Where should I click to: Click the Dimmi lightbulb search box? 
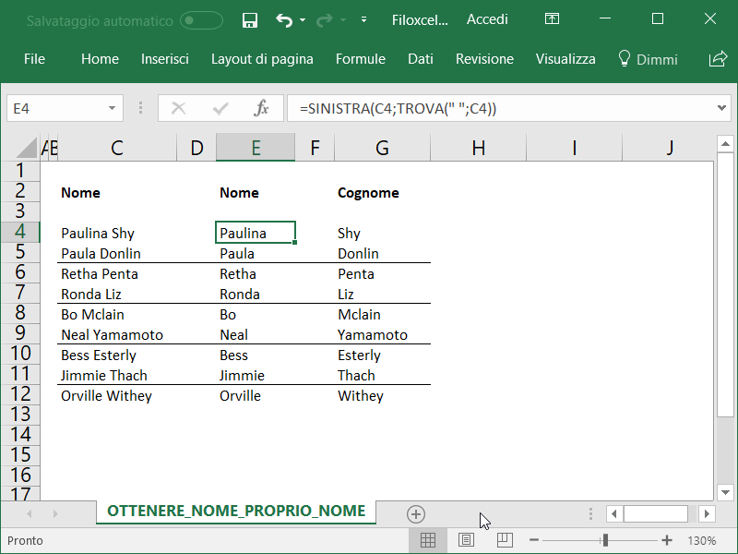pyautogui.click(x=649, y=59)
